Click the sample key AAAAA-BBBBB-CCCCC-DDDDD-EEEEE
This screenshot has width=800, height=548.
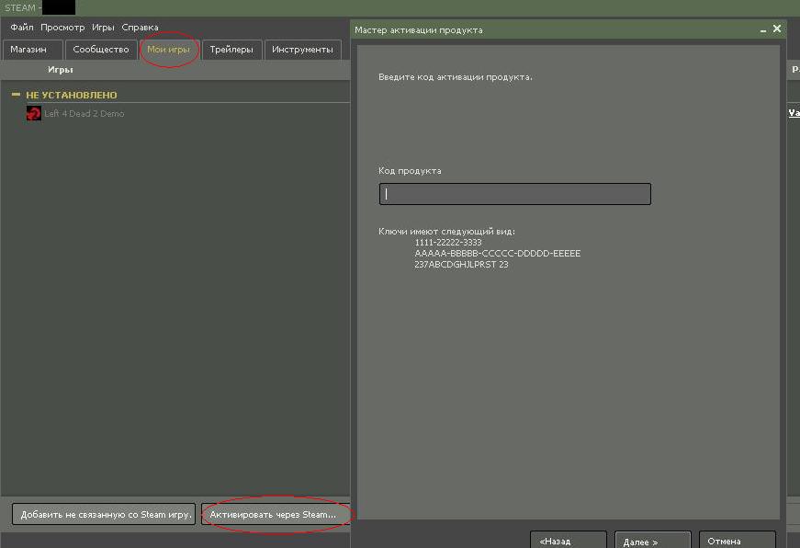click(498, 254)
